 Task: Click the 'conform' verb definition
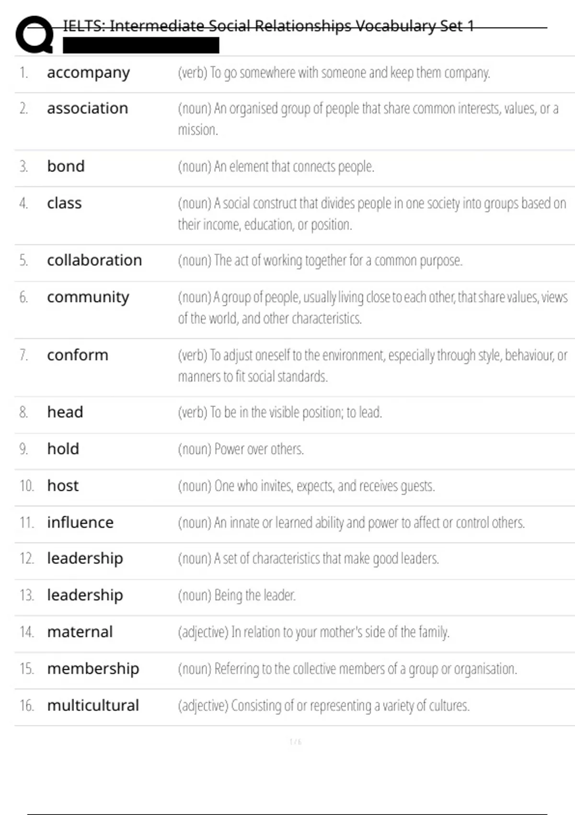tap(372, 365)
